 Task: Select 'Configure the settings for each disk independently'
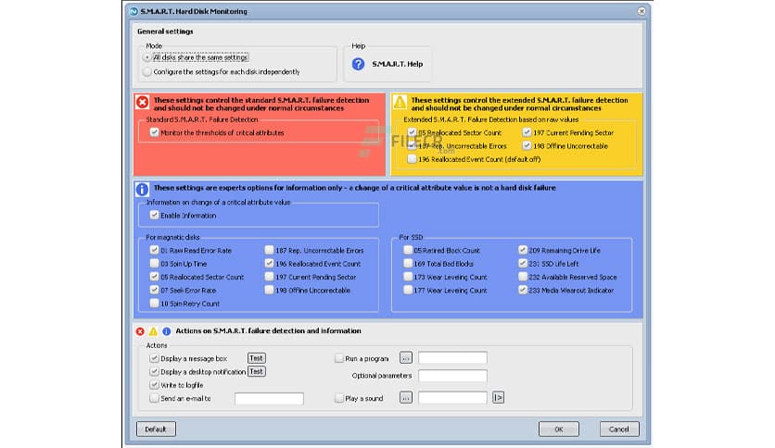tap(147, 72)
